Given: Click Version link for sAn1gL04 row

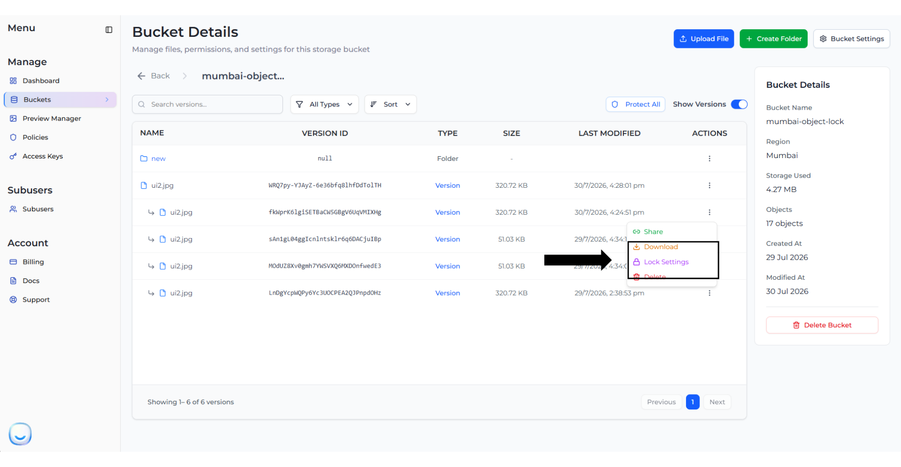Looking at the screenshot, I should coord(448,239).
